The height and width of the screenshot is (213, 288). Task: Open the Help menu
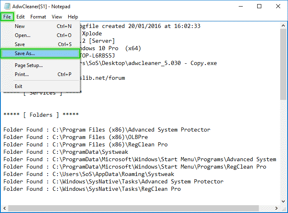click(73, 17)
